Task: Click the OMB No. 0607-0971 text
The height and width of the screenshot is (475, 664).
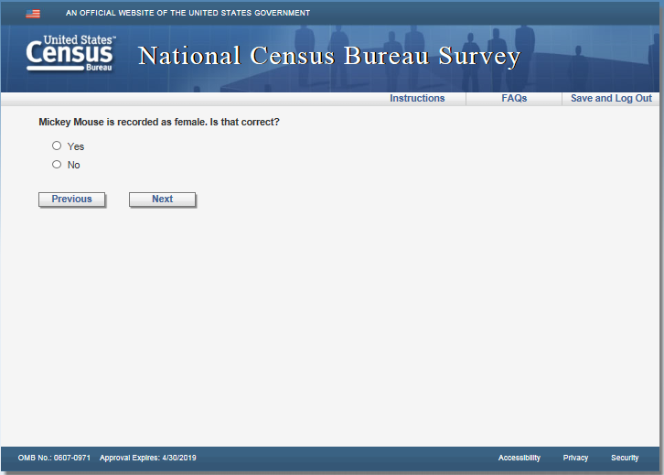Action: (54, 458)
